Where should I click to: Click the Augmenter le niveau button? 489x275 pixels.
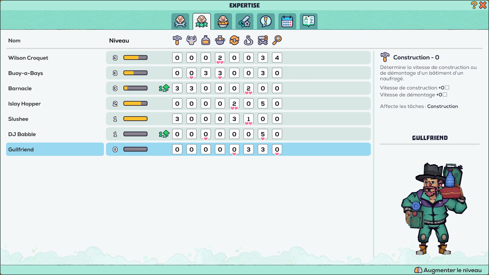[x=448, y=270]
